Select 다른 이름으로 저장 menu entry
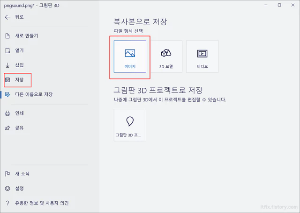 (x=34, y=94)
